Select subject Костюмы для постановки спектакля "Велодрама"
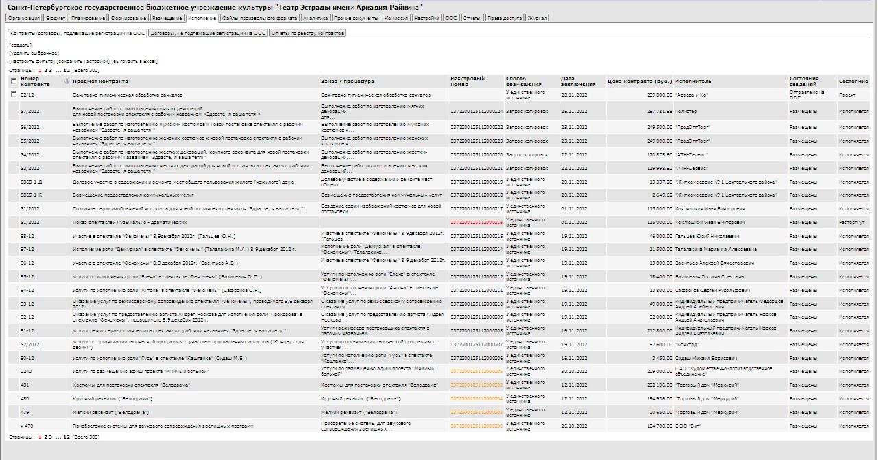878x460 pixels. [x=132, y=385]
